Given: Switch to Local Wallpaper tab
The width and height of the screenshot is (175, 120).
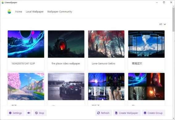Looking at the screenshot, I should coord(35,11).
